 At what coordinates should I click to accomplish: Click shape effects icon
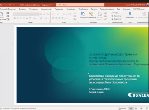tap(105, 19)
